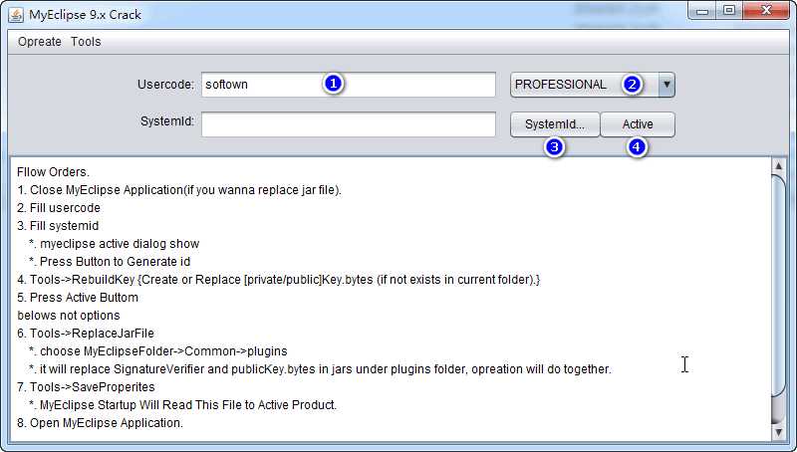
Task: Click '*. Press Button to Generate id' line
Action: click(x=110, y=262)
